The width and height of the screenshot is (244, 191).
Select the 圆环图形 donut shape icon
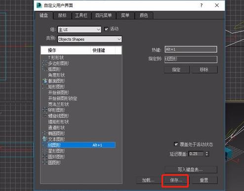(x=44, y=156)
